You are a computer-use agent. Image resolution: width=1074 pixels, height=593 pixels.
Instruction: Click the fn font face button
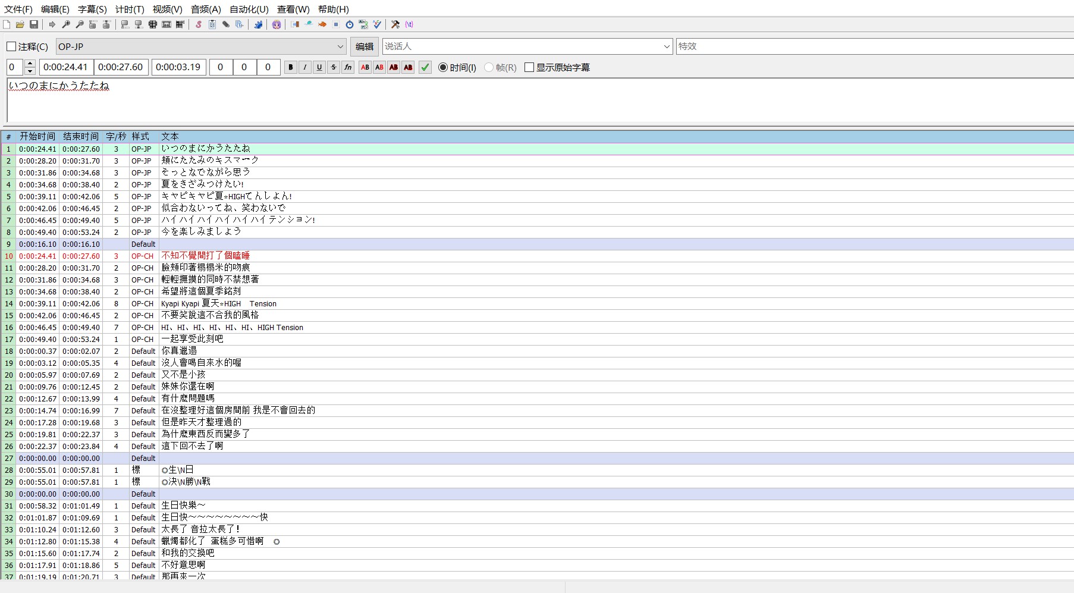click(348, 67)
